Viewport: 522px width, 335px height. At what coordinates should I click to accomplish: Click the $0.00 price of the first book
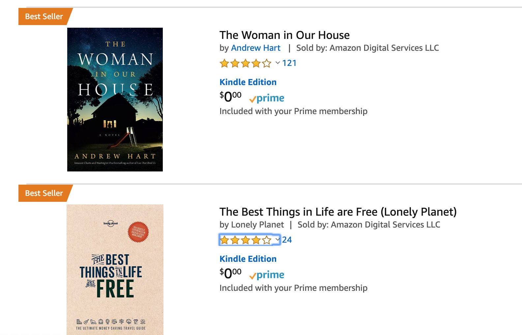(x=230, y=97)
